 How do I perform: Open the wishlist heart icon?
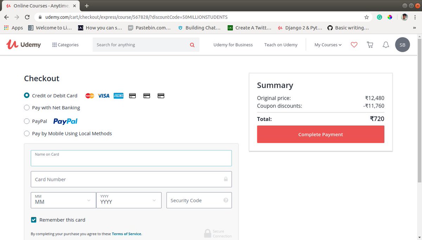coord(354,45)
